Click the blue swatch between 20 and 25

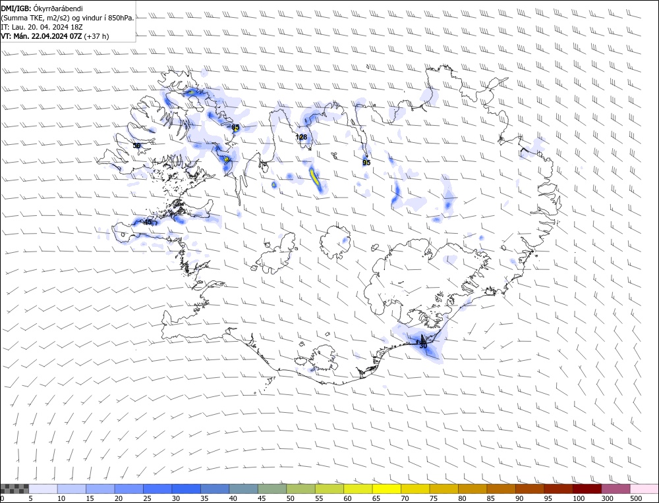point(129,489)
